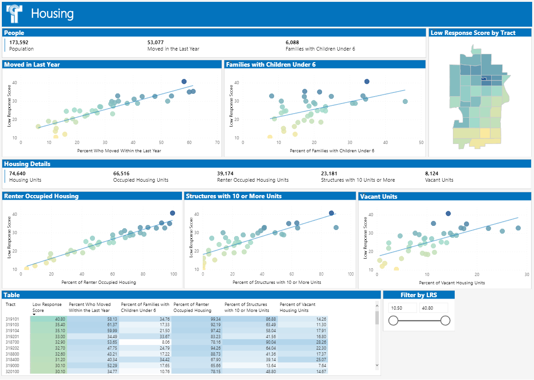
Task: Select the bright yellow tract on the map
Action: (x=485, y=133)
